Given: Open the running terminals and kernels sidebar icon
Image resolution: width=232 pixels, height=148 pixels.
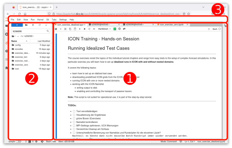Looking at the screenshot, I should (7, 34).
